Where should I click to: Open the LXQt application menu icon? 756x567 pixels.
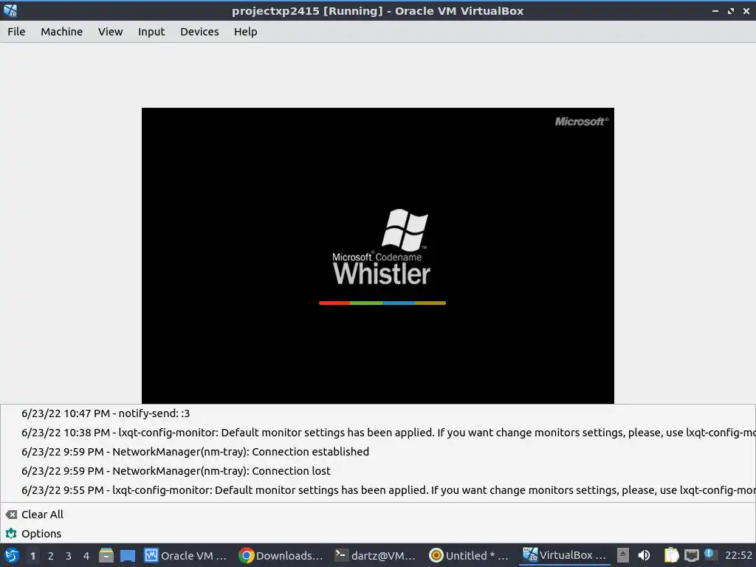12,555
